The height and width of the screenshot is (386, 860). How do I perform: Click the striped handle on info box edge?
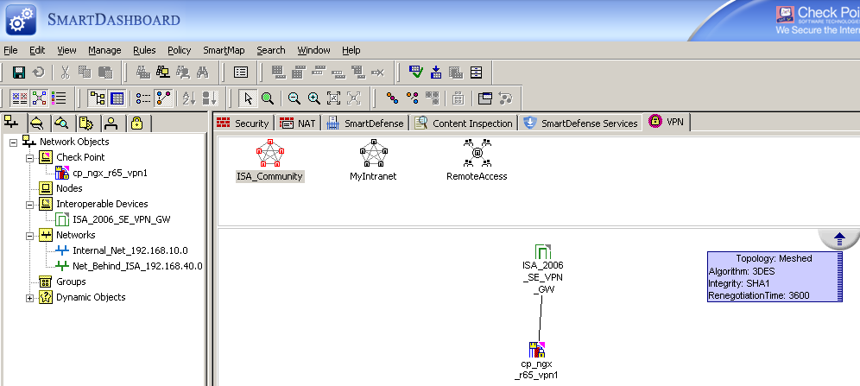coord(839,277)
